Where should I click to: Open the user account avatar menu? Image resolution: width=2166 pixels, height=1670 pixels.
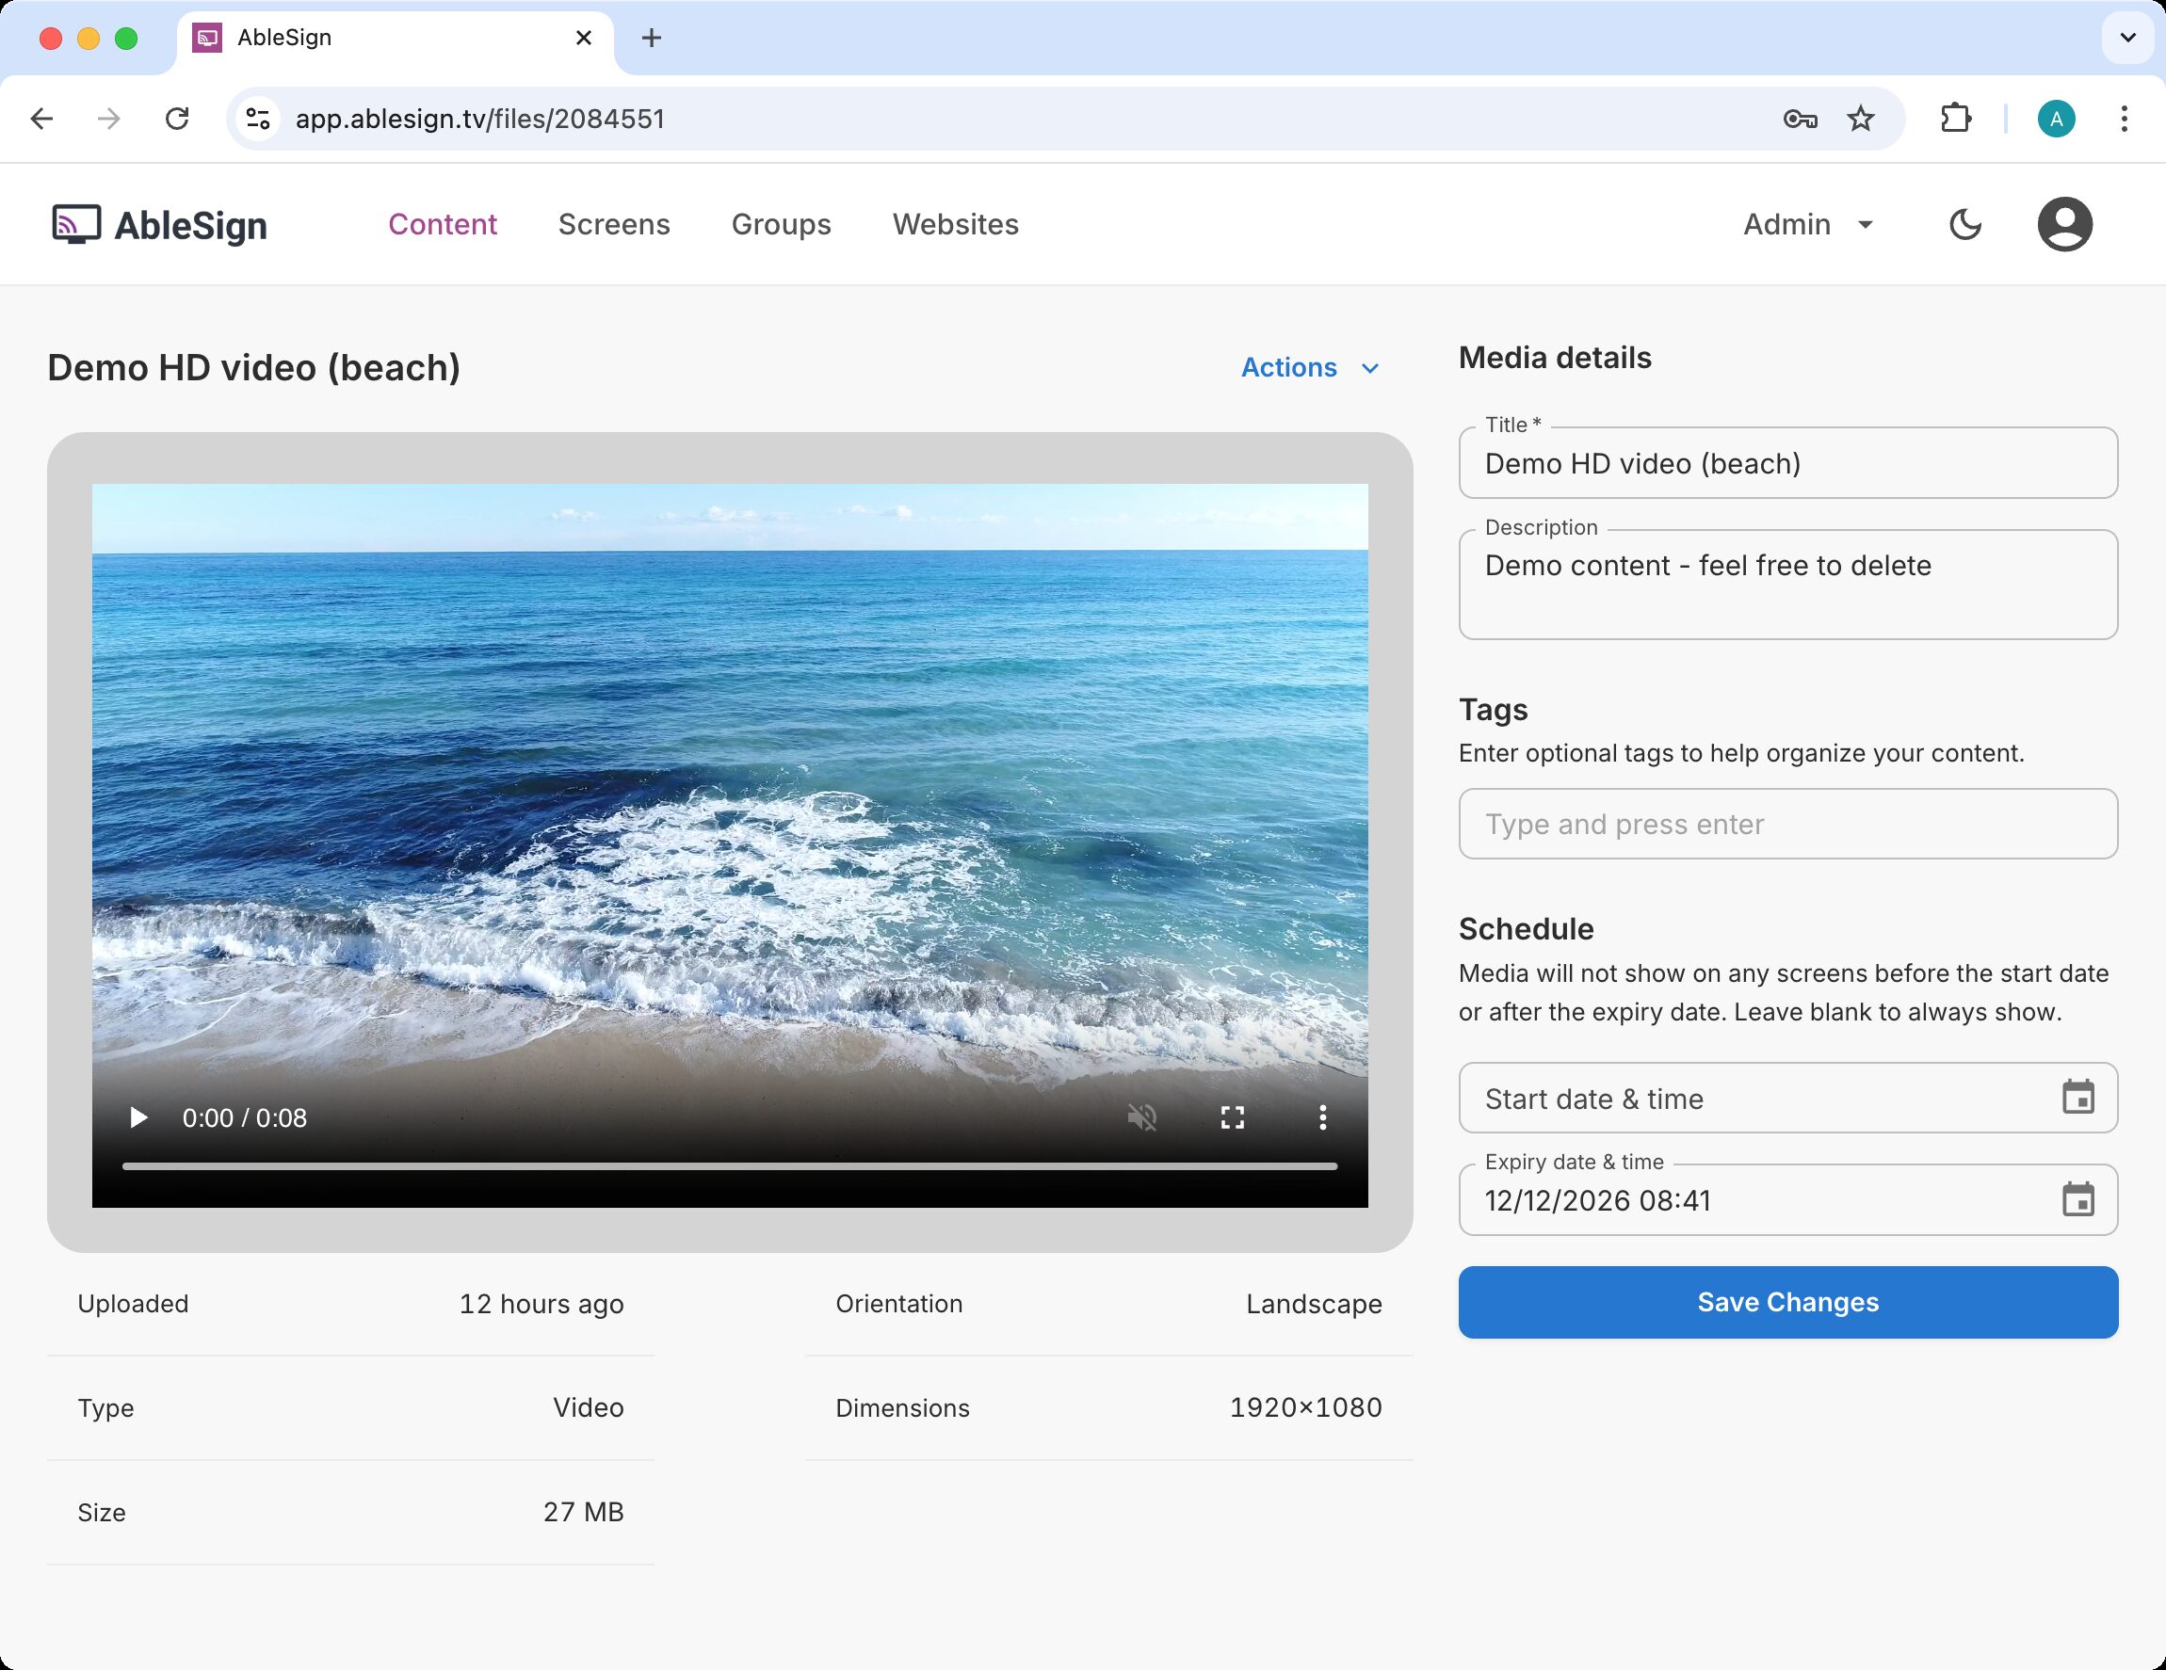pyautogui.click(x=2065, y=225)
